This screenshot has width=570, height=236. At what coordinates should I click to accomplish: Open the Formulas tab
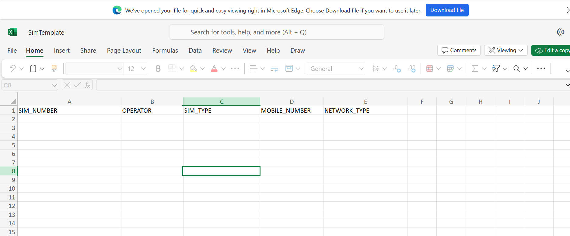(165, 51)
